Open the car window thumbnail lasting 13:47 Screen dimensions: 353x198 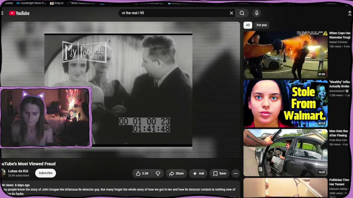(x=285, y=153)
